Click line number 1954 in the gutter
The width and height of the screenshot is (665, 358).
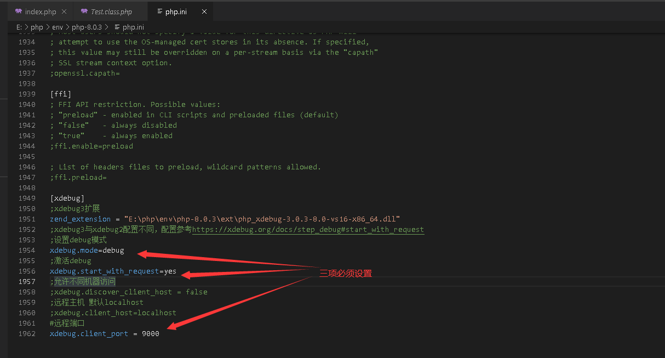pos(26,251)
